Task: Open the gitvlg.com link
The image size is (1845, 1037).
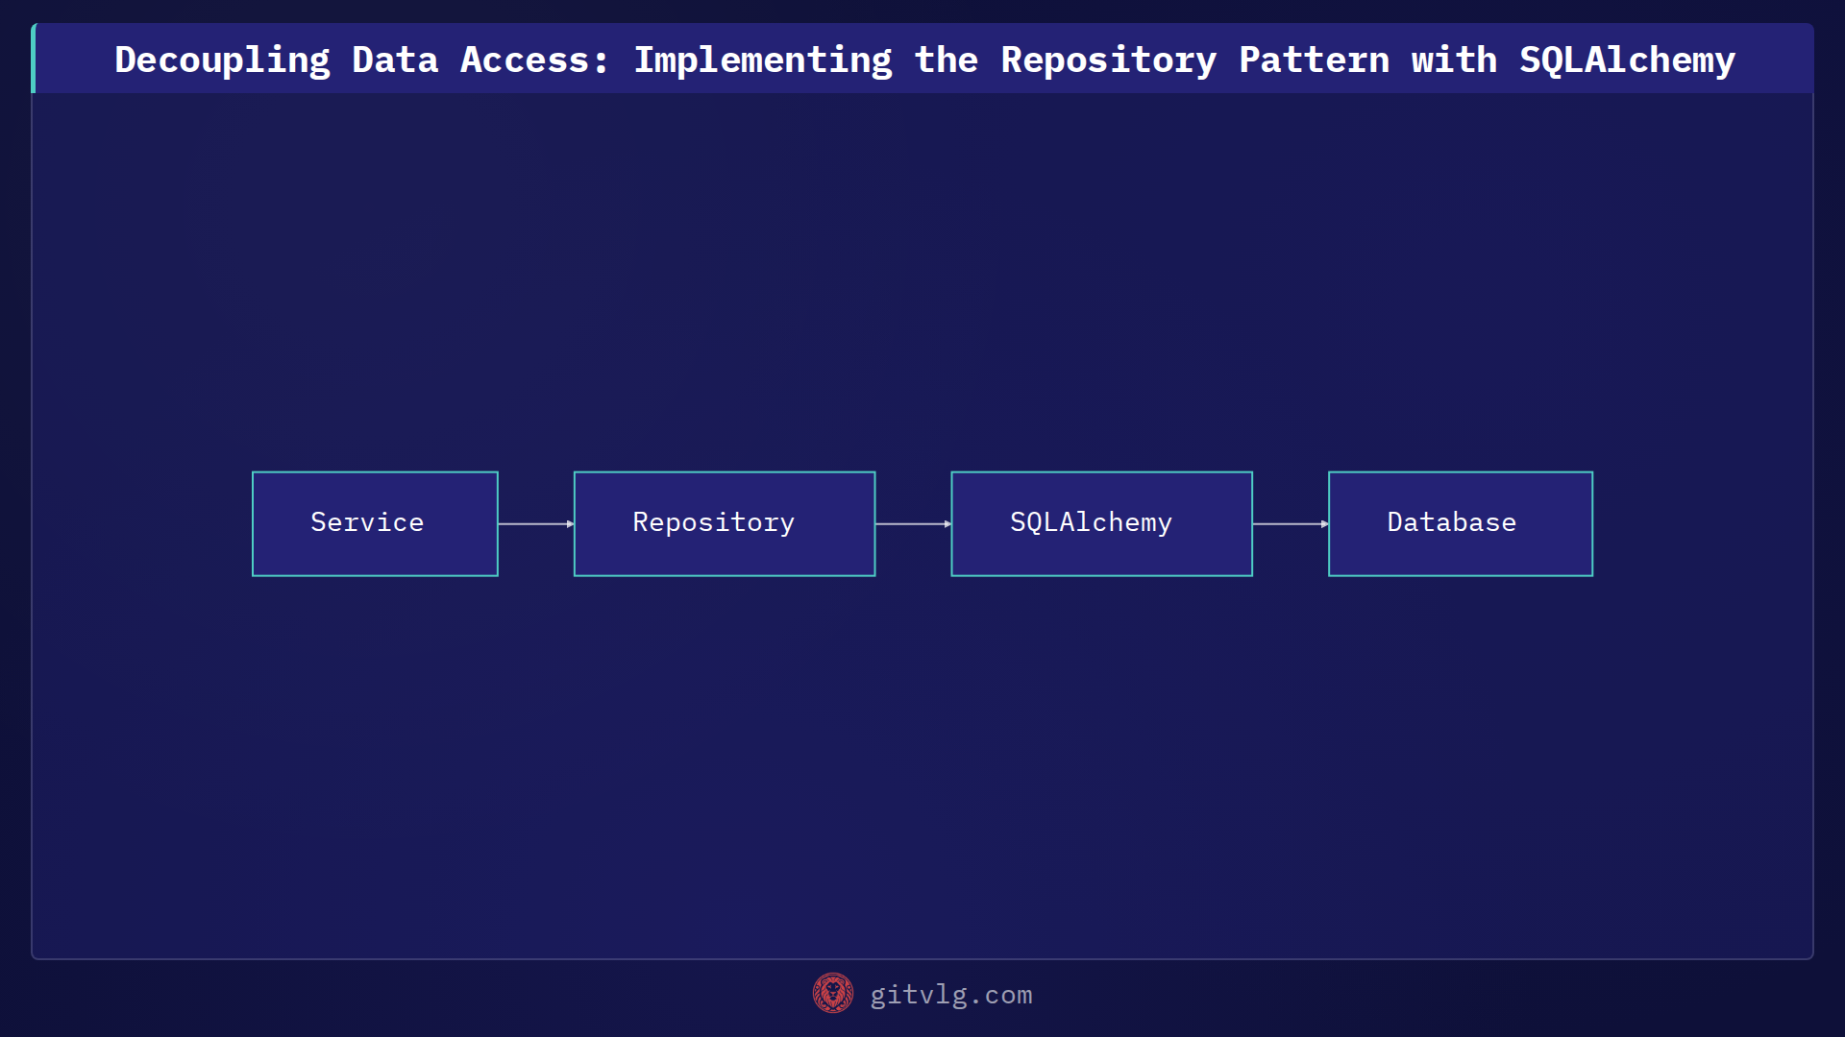Action: click(951, 995)
